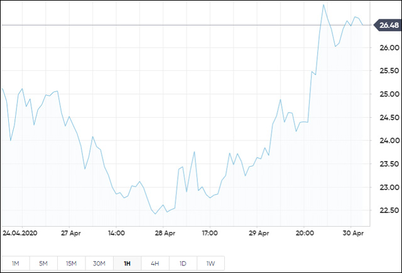The height and width of the screenshot is (273, 402).
Task: Click the active 1H timeframe button
Action: click(127, 263)
